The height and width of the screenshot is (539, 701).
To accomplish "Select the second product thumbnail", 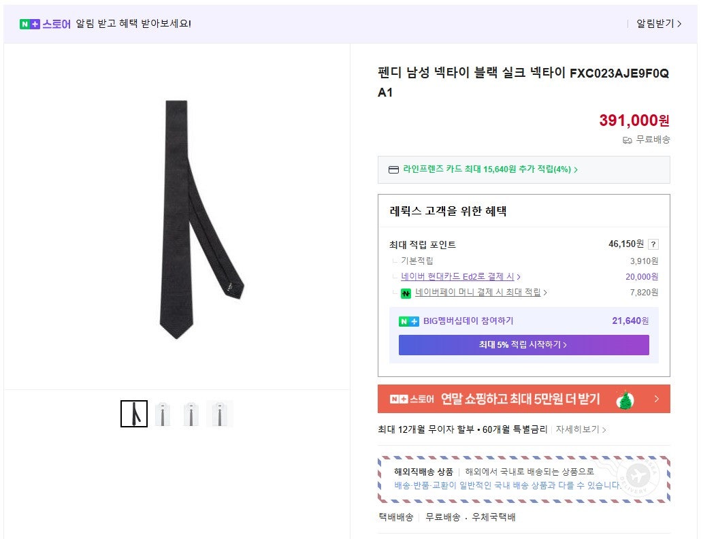I will pos(163,414).
